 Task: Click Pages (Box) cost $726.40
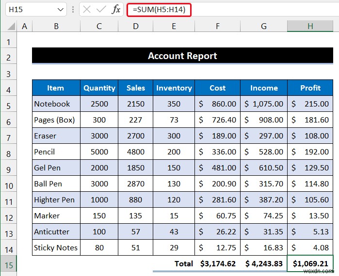217,120
